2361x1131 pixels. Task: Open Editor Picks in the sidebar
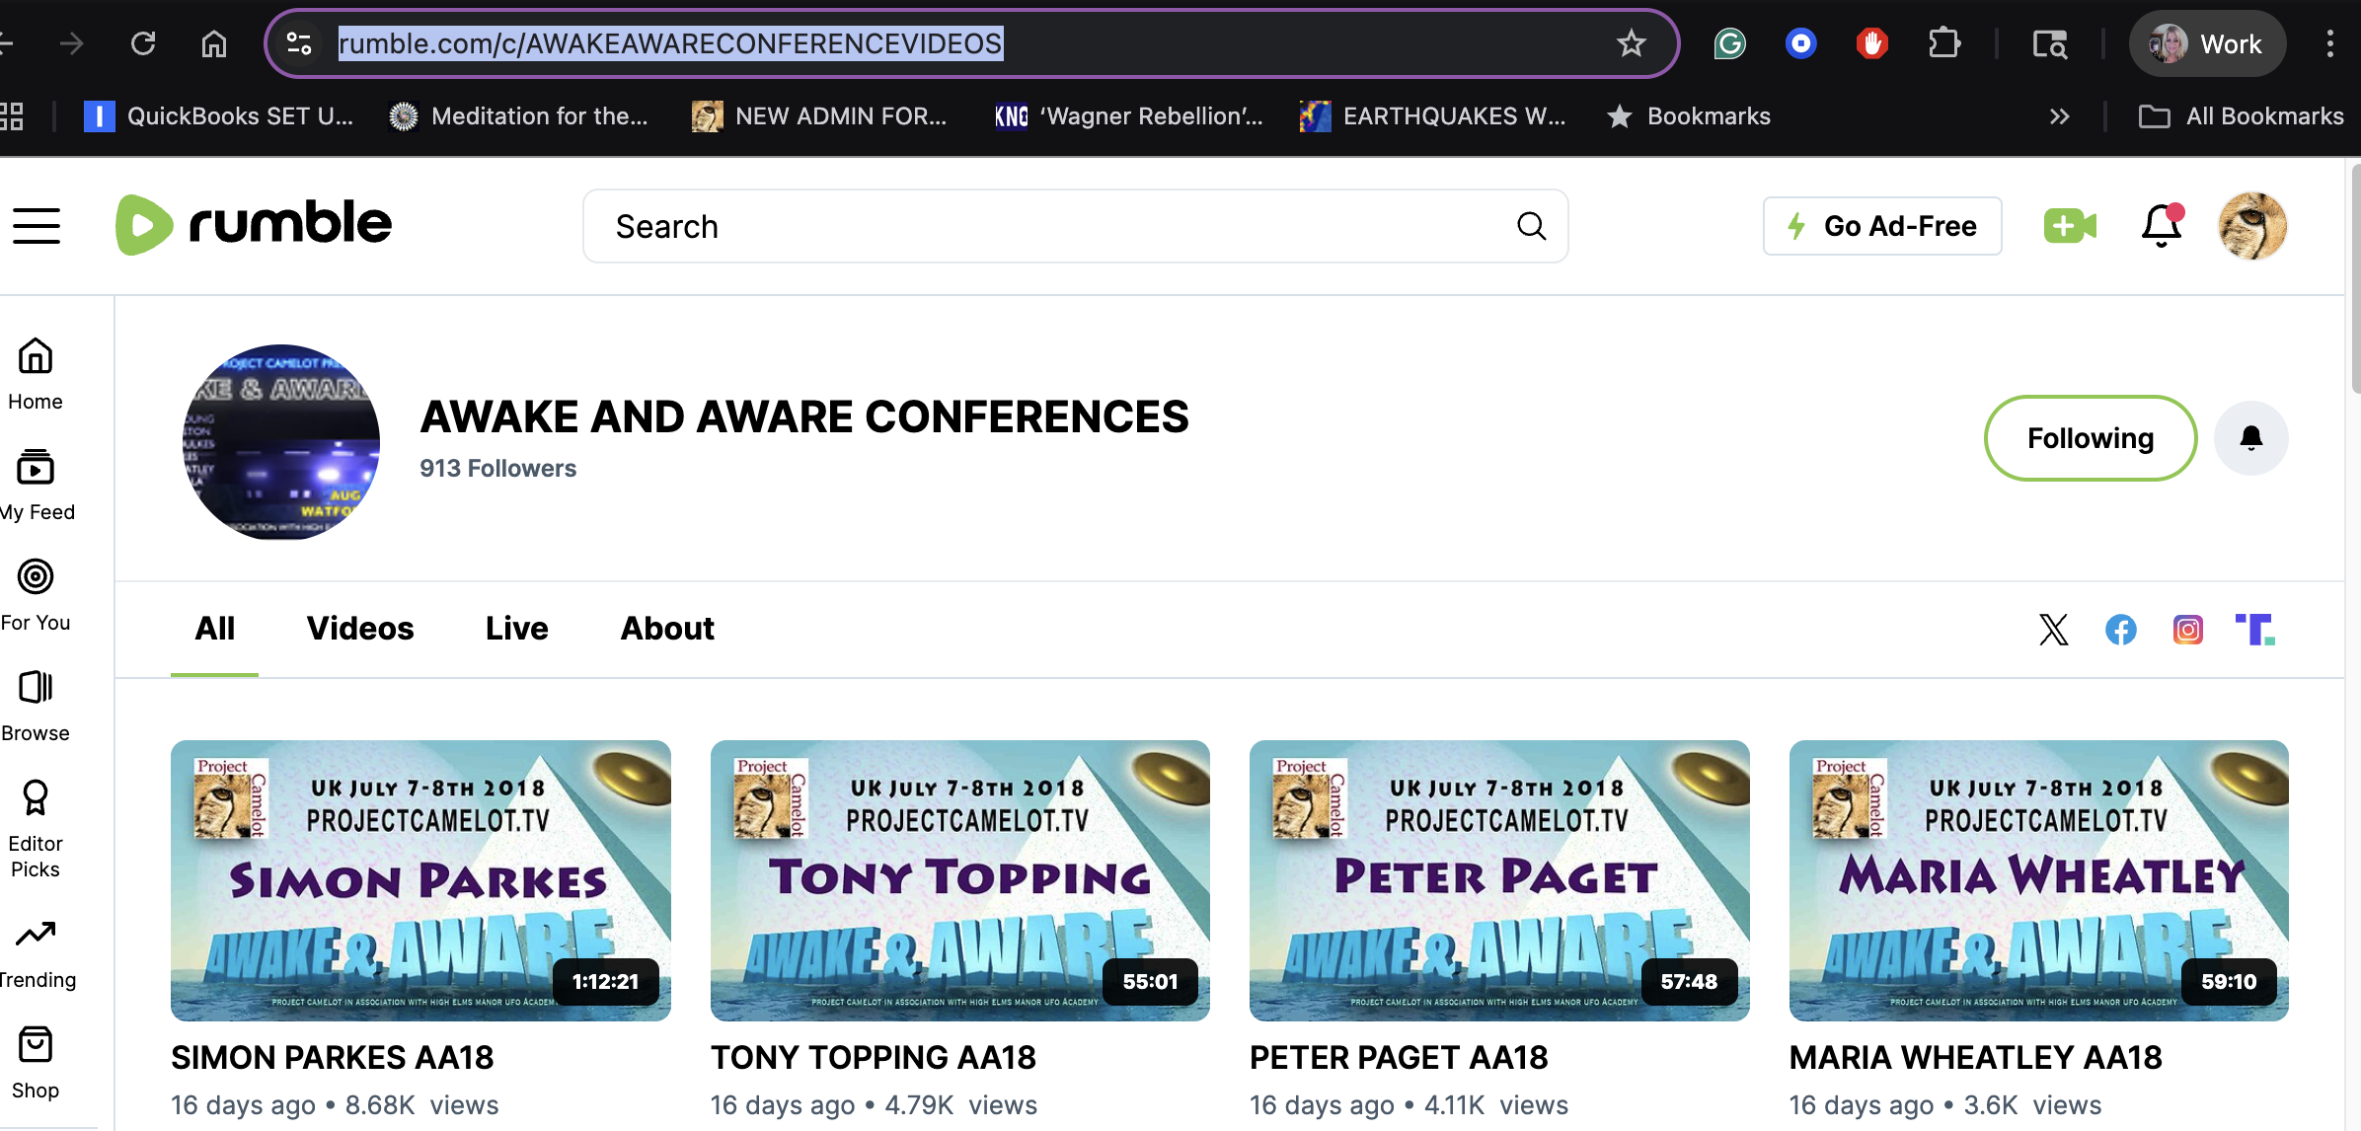tap(36, 829)
